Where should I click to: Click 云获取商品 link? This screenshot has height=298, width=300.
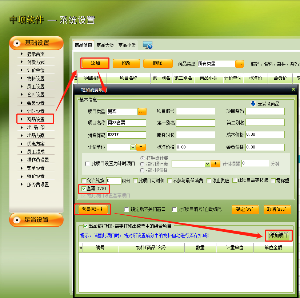(x=268, y=104)
